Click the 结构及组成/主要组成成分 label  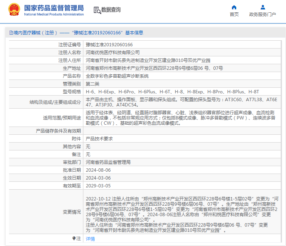point(55,102)
